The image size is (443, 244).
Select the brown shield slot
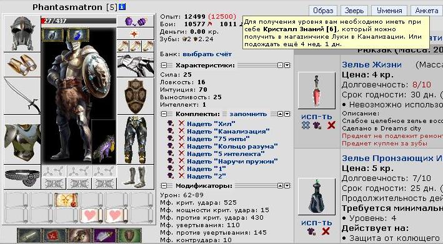coord(136,96)
